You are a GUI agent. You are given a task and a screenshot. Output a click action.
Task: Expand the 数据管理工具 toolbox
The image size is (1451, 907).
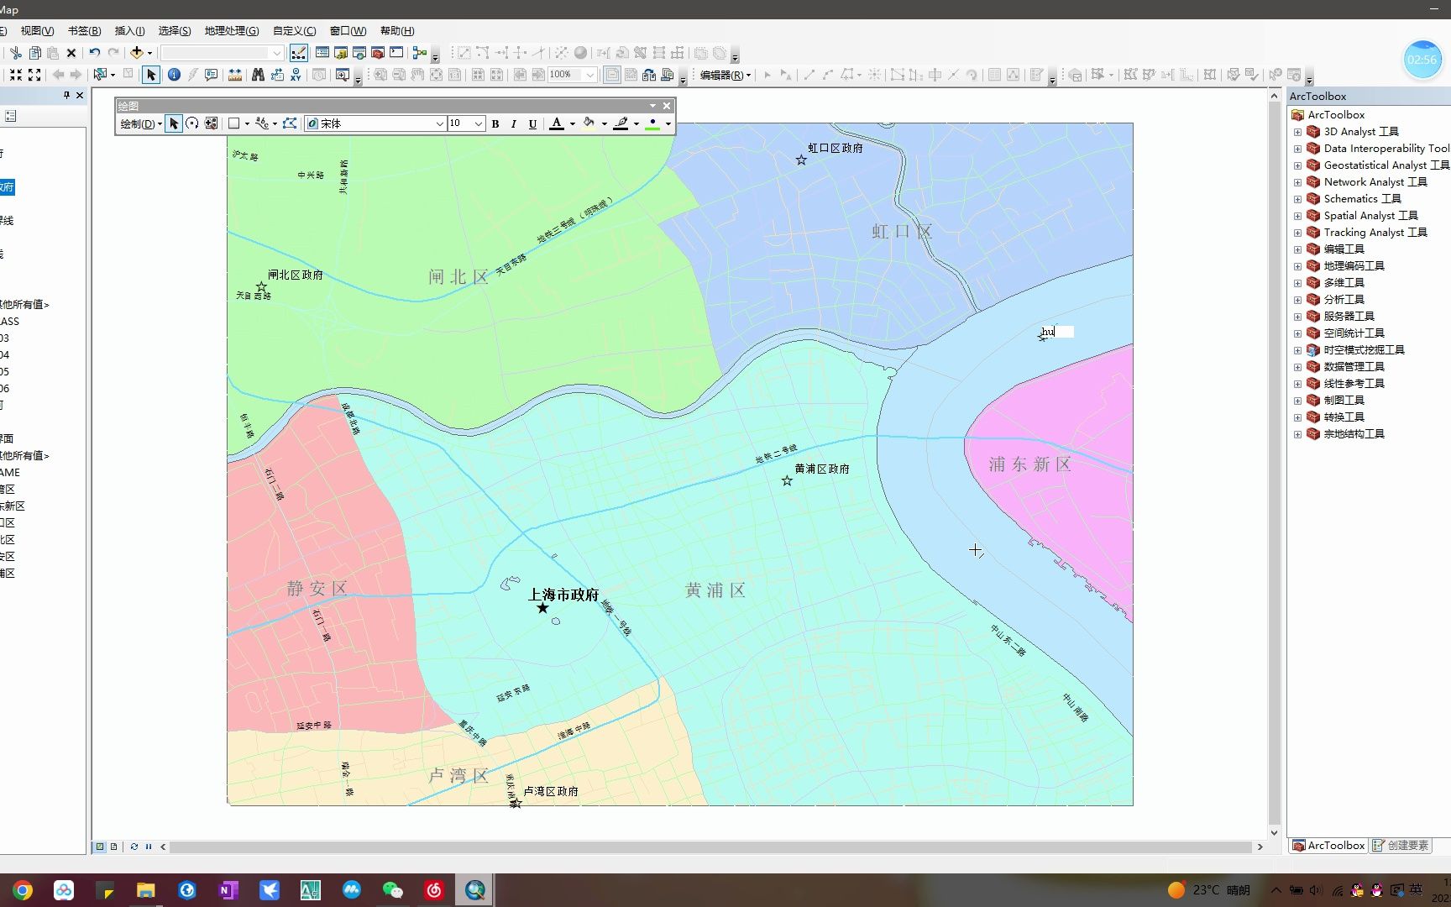point(1297,367)
